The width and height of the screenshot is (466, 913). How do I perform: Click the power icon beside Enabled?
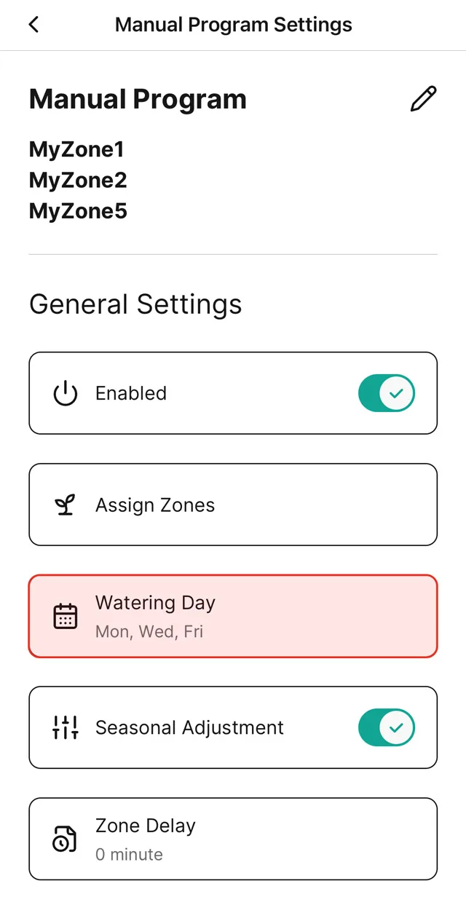66,393
